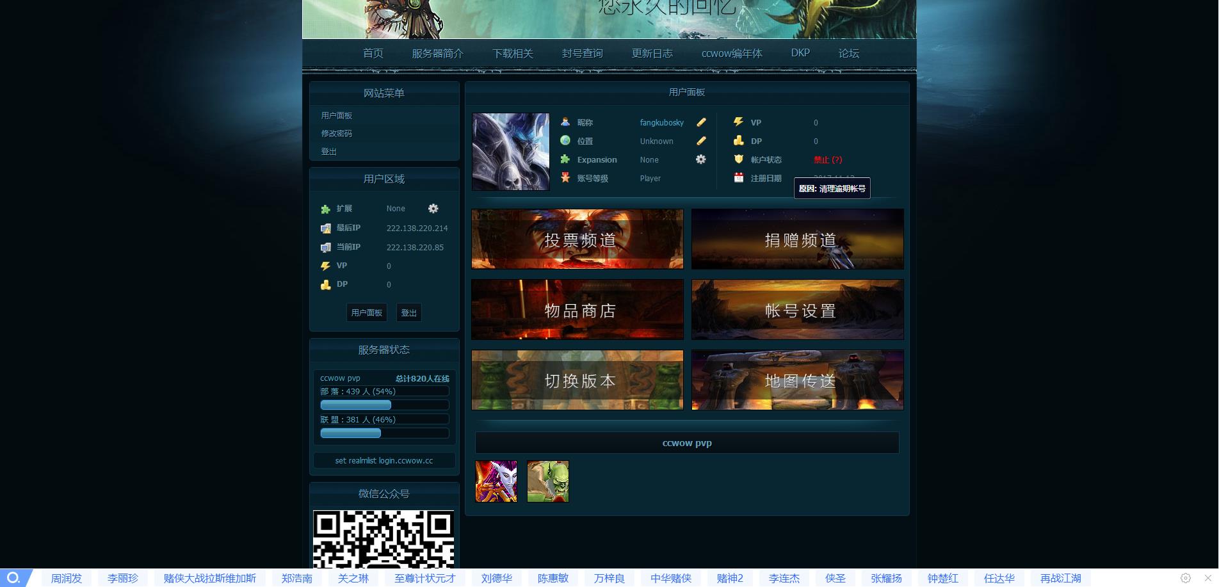Image resolution: width=1219 pixels, height=587 pixels.
Task: Open the settings gear in bottom bar
Action: 1186,578
